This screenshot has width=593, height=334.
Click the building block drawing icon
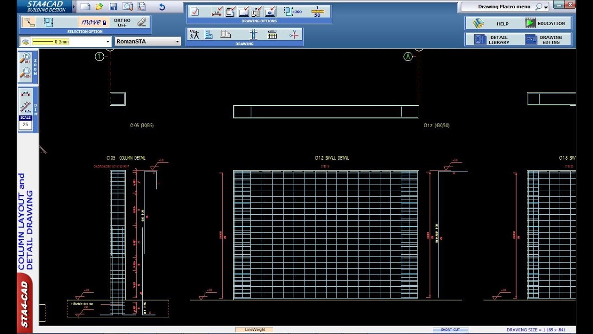coord(226,34)
